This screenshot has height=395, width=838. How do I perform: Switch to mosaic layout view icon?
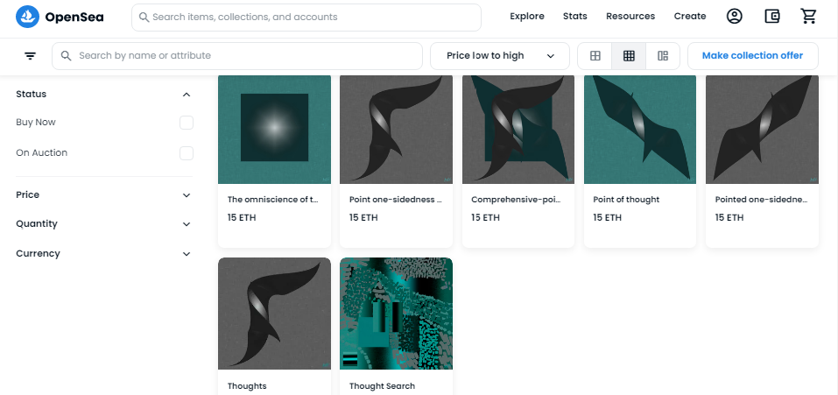pyautogui.click(x=663, y=55)
